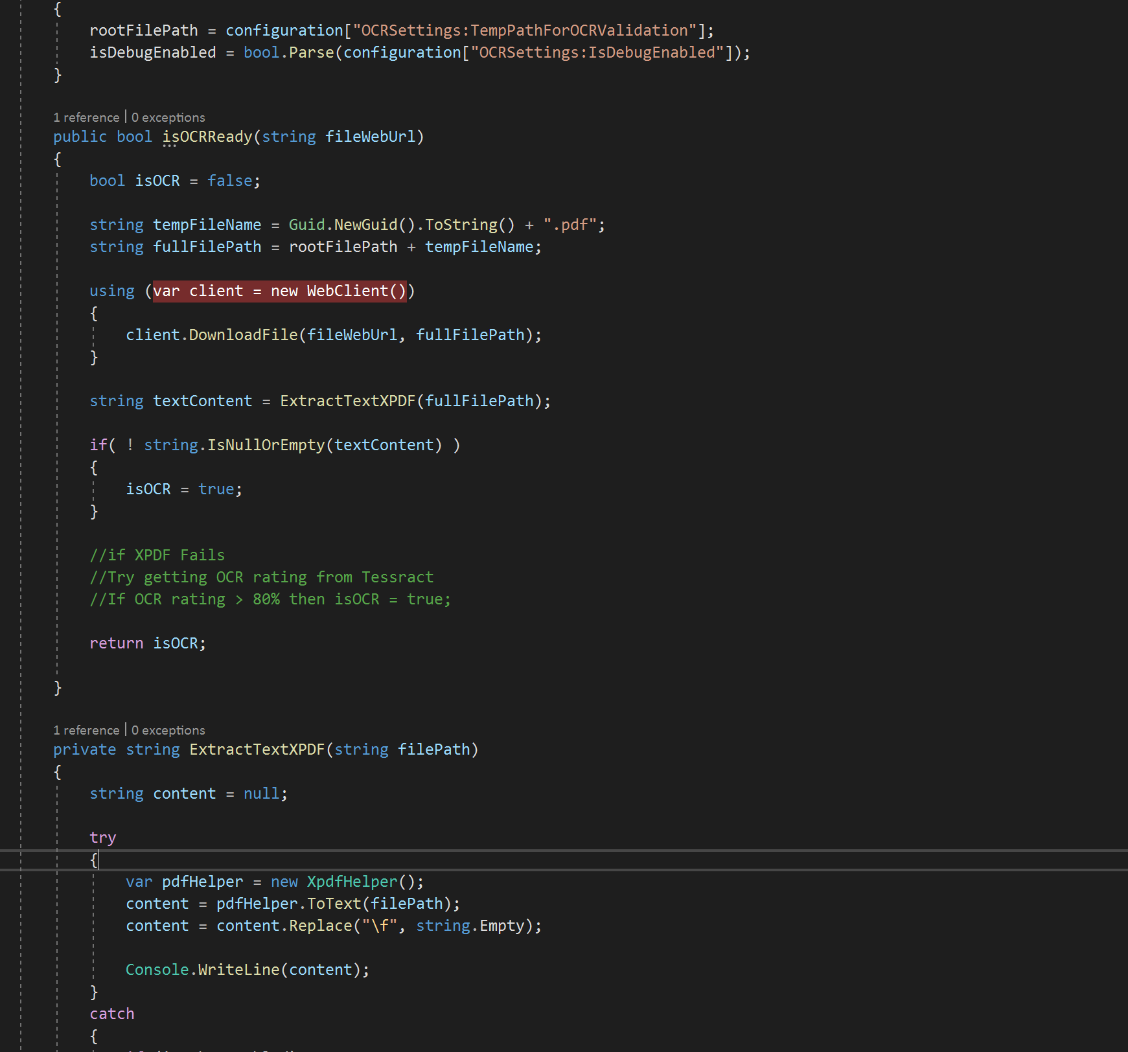Click ExtractTextXPDF in the private method declaration
This screenshot has height=1052, width=1128.
[257, 749]
